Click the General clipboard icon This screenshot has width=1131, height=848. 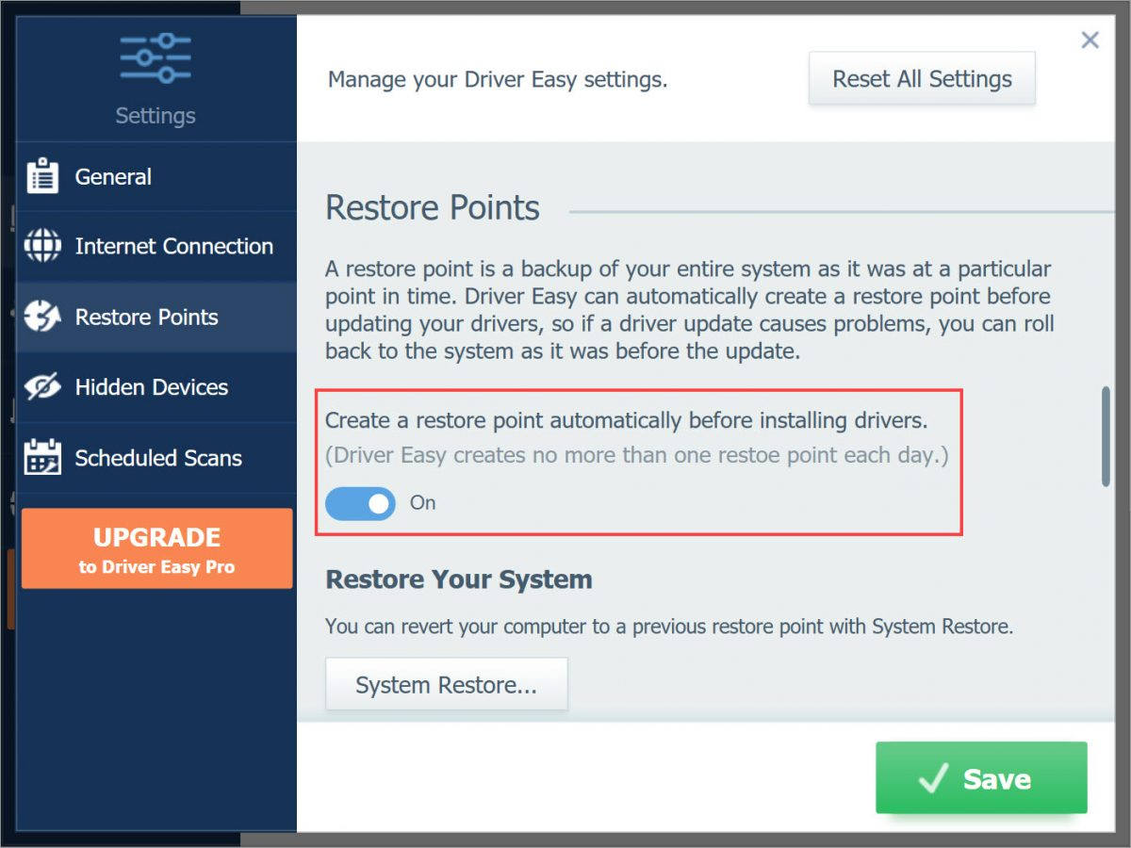[42, 176]
